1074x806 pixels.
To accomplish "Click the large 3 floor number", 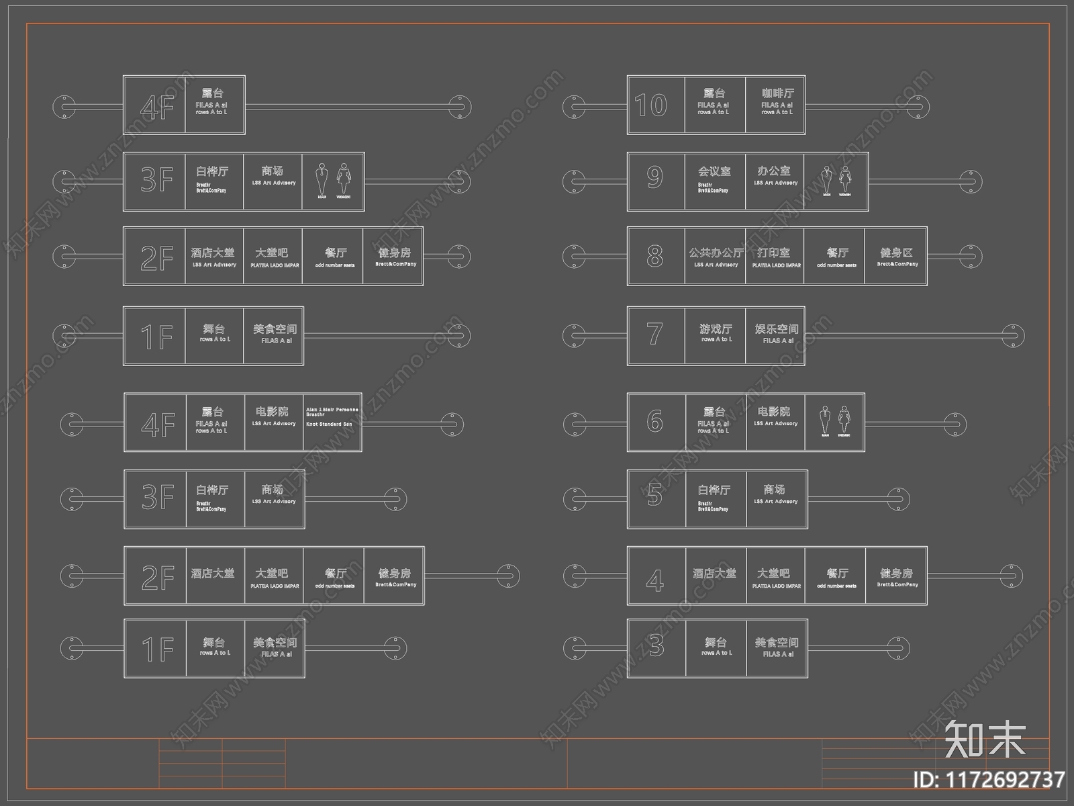I will click(656, 645).
